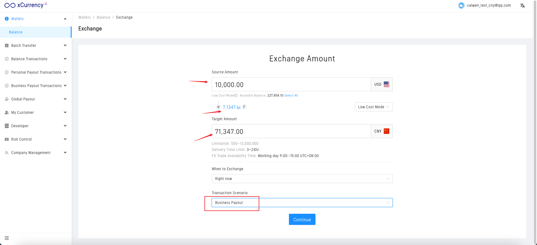Screen dimensions: 537x245
Task: Click the Balance breadcrumb link
Action: (103, 17)
